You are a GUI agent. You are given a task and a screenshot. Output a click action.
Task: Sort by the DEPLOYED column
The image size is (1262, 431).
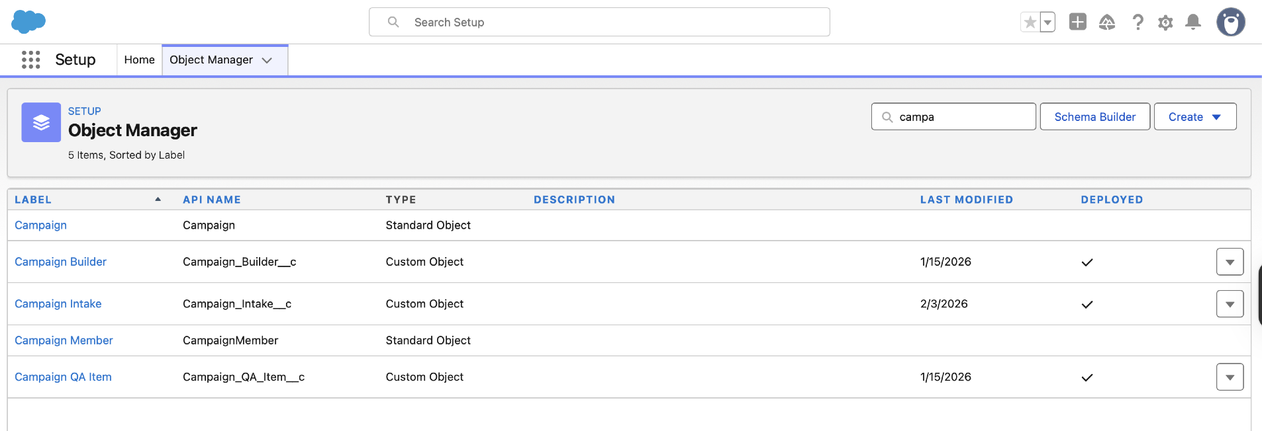1112,200
